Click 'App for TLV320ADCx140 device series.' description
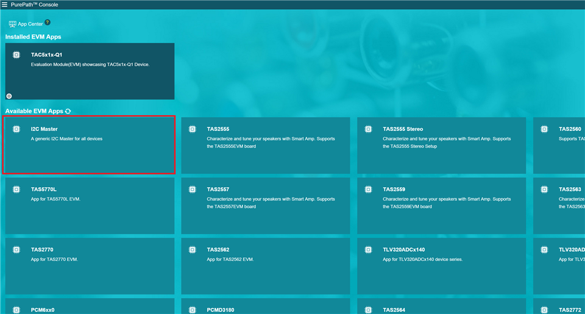Screen dimensions: 585x314 (423, 260)
